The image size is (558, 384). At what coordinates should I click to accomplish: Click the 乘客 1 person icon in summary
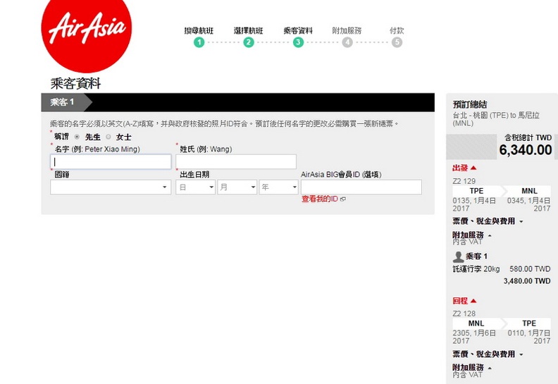coord(459,256)
